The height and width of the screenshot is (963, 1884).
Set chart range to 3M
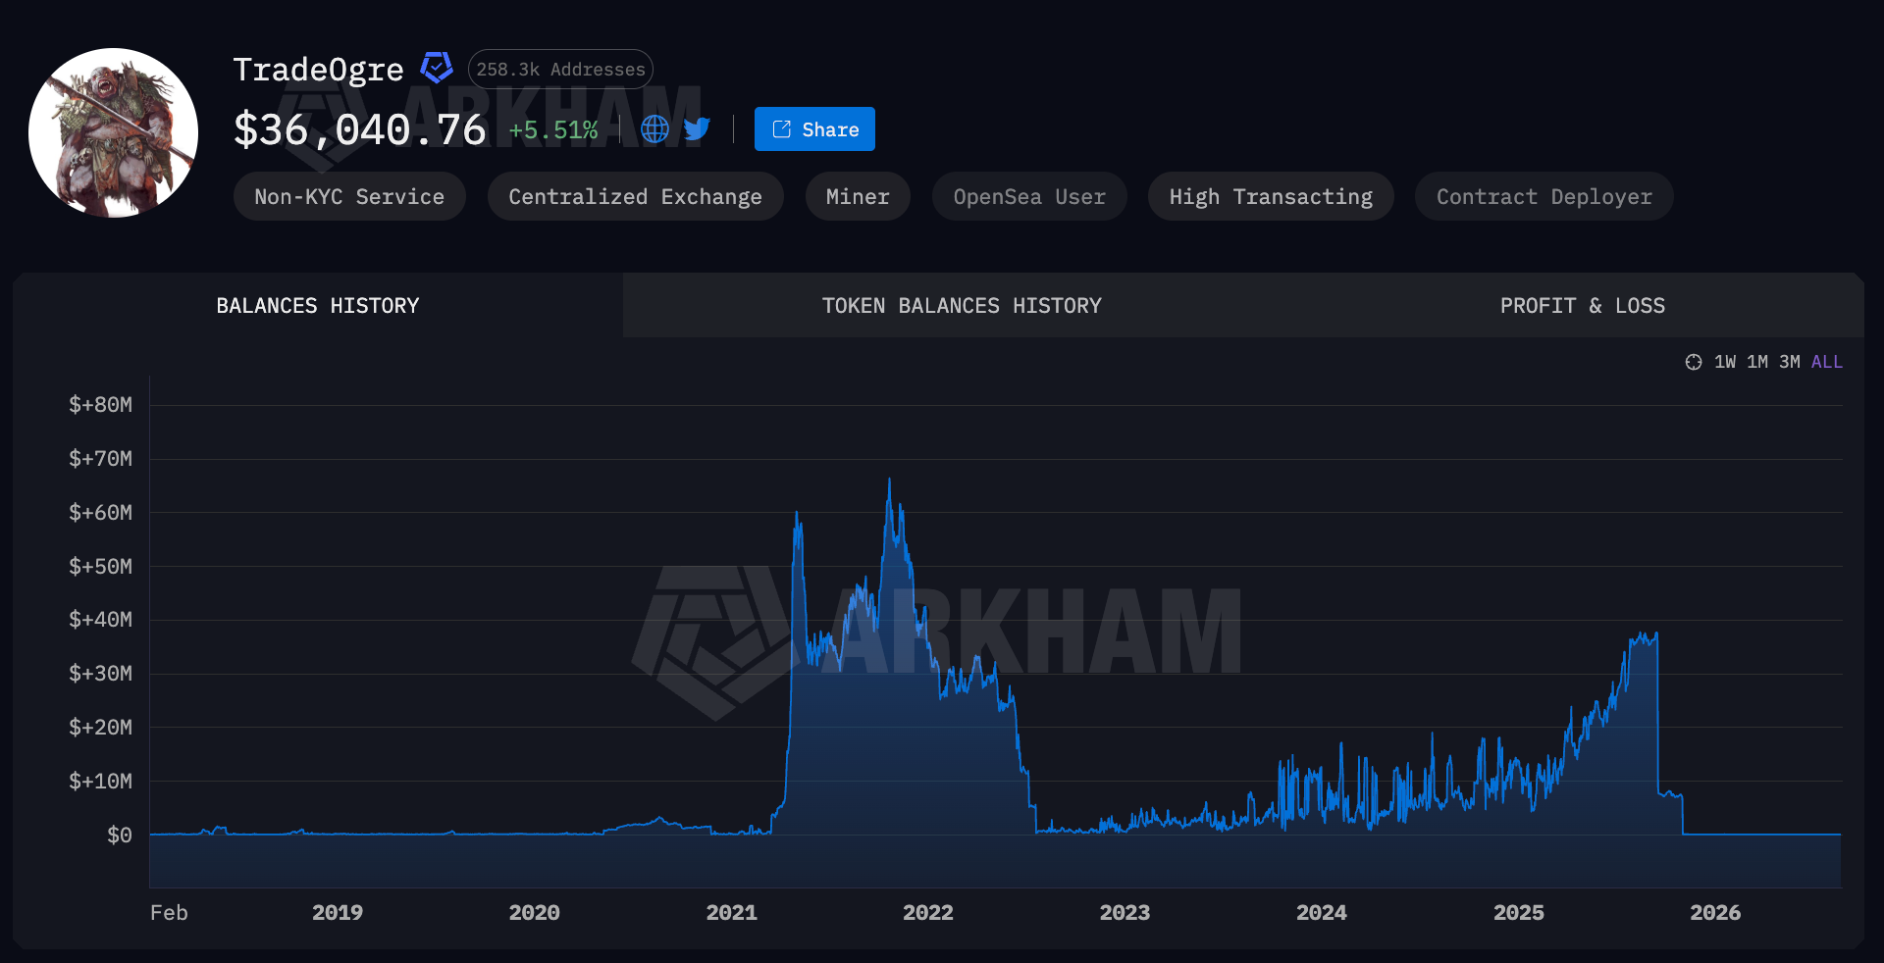[1790, 362]
